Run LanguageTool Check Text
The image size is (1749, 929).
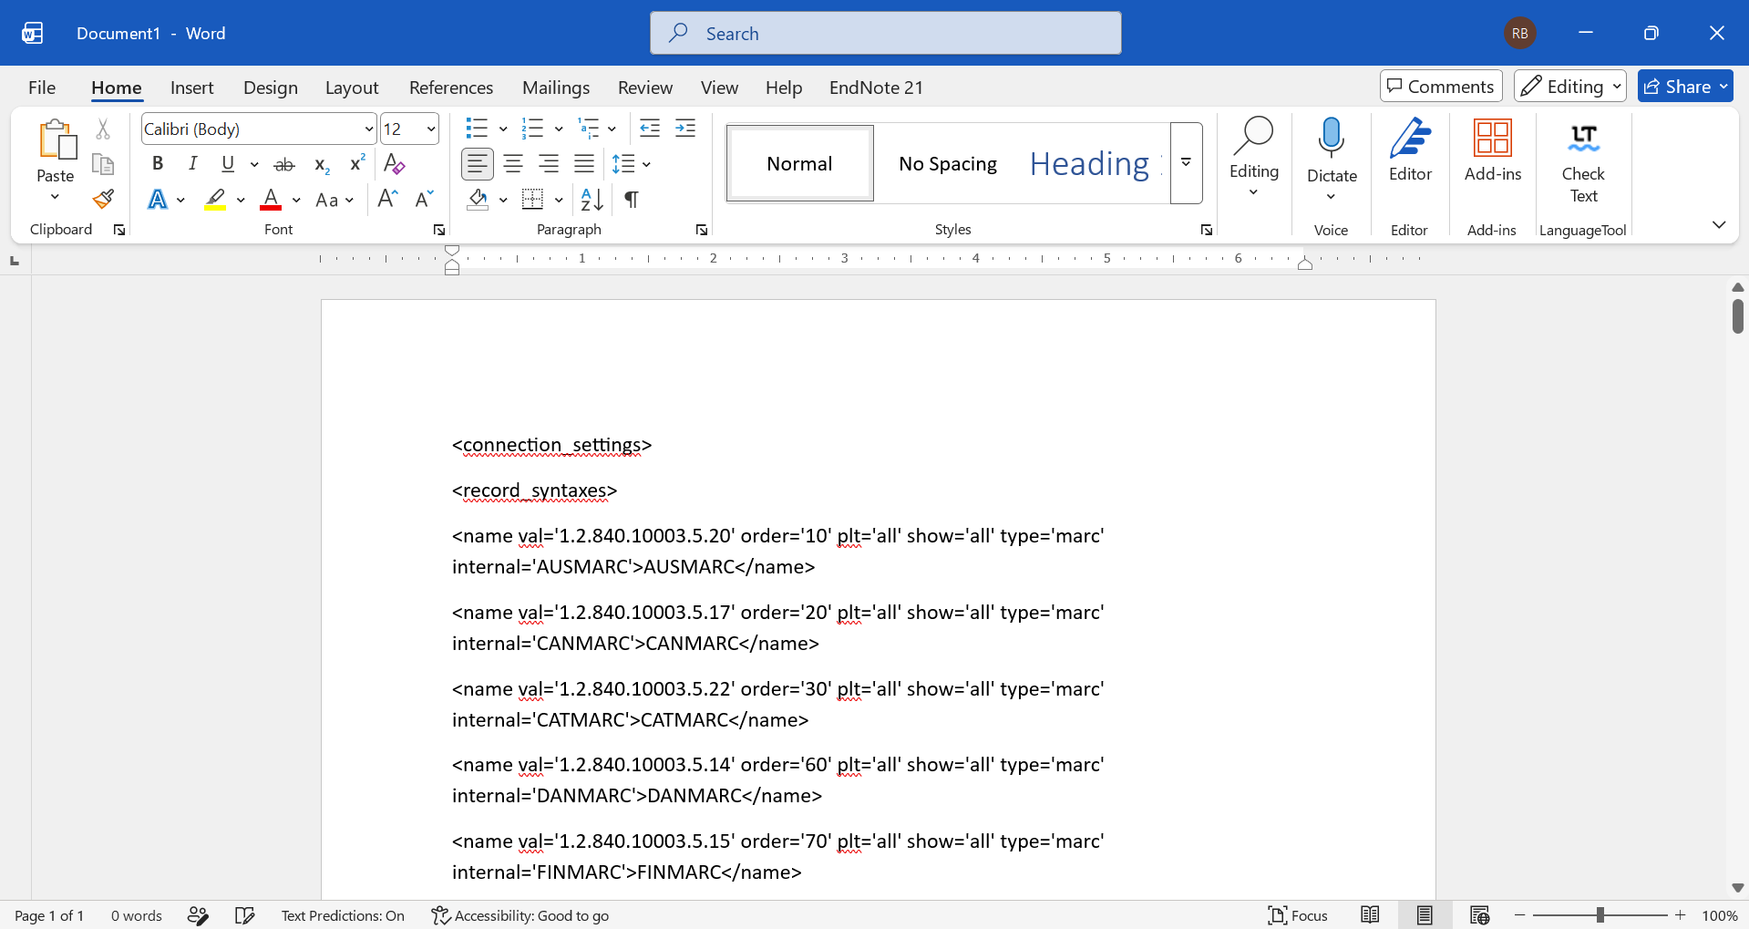1583,163
